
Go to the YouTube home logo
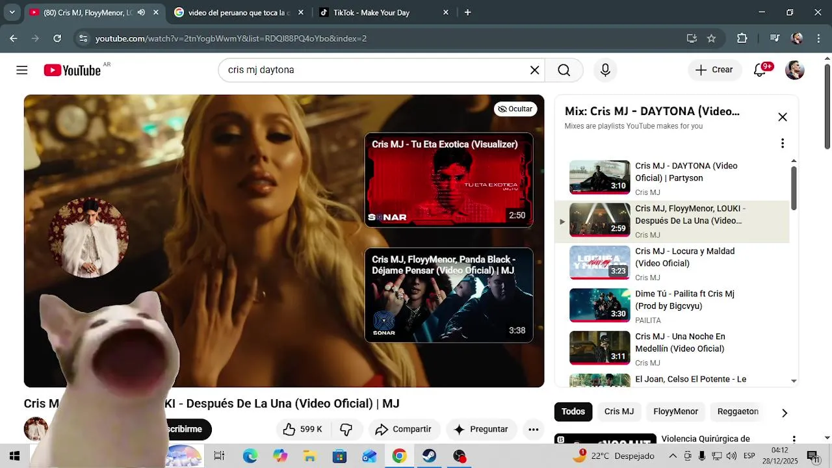pyautogui.click(x=72, y=70)
